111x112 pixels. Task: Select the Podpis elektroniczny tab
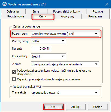click(x=67, y=11)
